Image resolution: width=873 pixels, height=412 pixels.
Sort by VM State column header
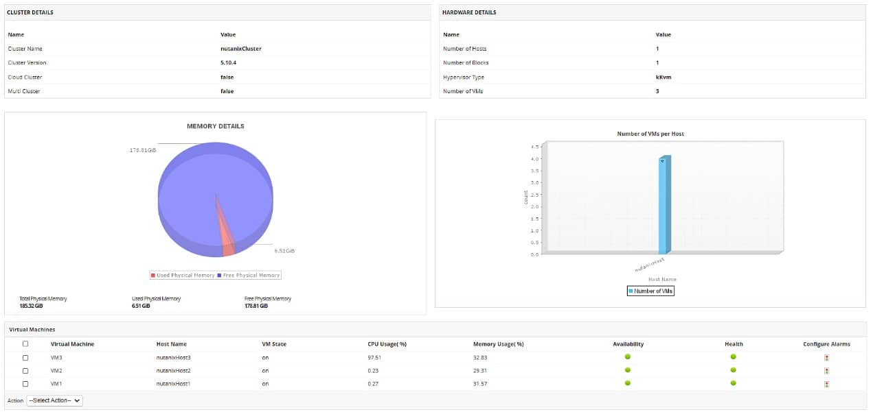click(274, 344)
